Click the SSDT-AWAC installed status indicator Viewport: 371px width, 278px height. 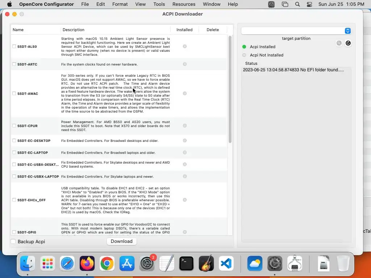click(185, 93)
